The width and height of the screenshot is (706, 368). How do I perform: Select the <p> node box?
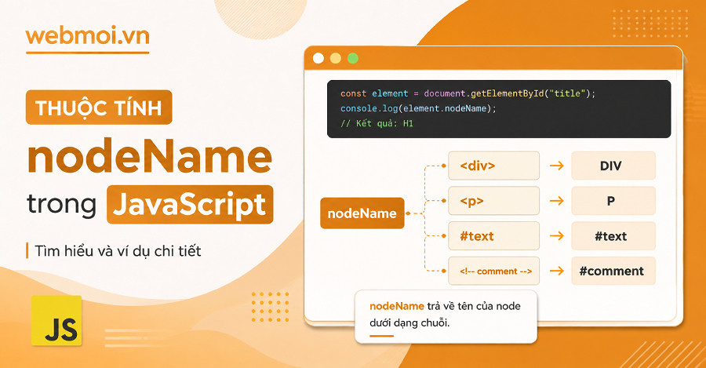pos(494,201)
